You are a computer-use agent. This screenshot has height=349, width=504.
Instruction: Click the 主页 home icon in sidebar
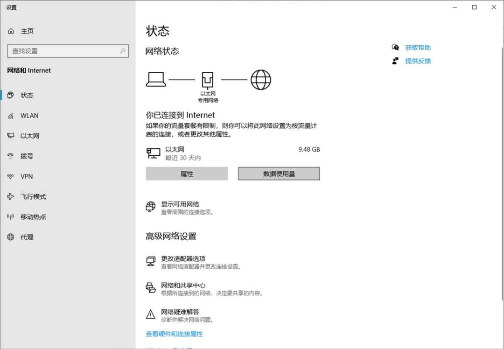pos(11,31)
